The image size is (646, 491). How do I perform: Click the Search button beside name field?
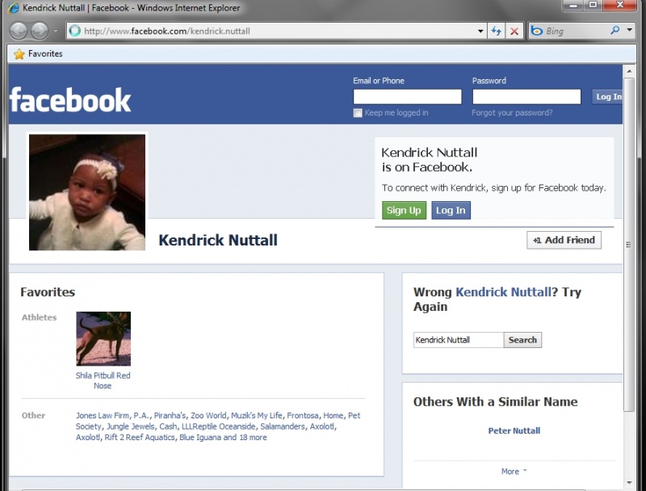coord(522,340)
